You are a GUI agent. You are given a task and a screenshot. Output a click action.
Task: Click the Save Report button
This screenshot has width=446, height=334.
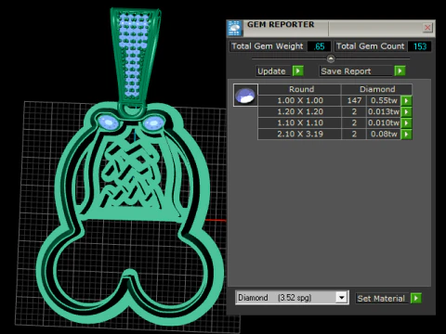(x=356, y=71)
